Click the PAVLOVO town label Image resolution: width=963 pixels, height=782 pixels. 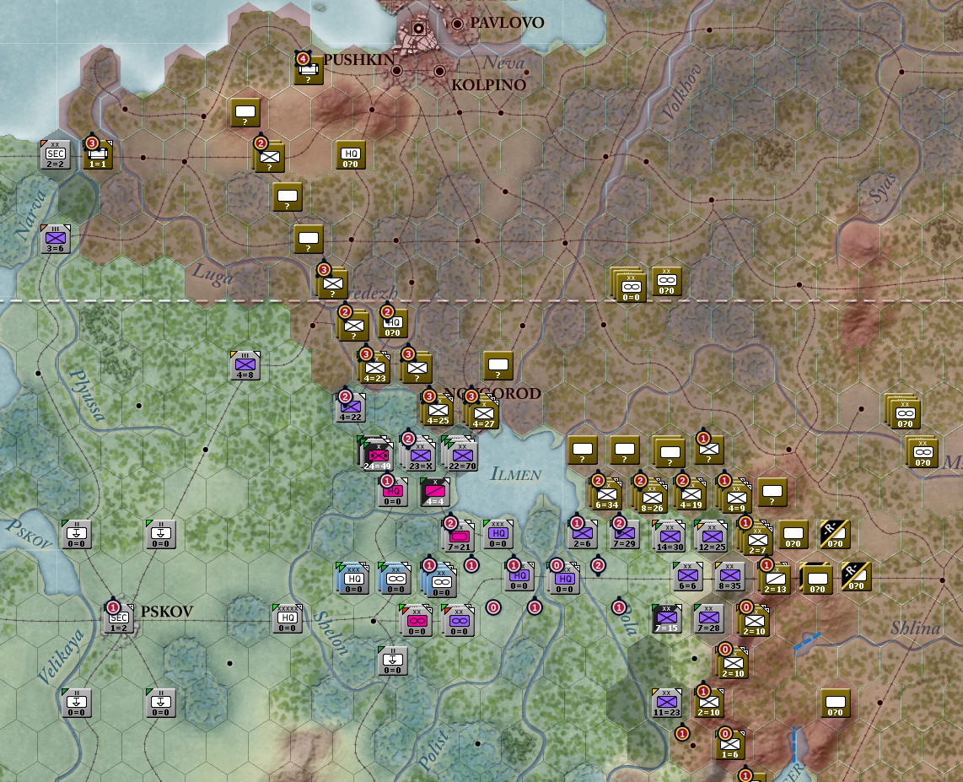[507, 23]
